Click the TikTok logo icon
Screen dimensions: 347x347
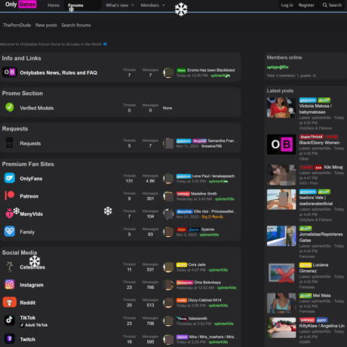(x=10, y=320)
